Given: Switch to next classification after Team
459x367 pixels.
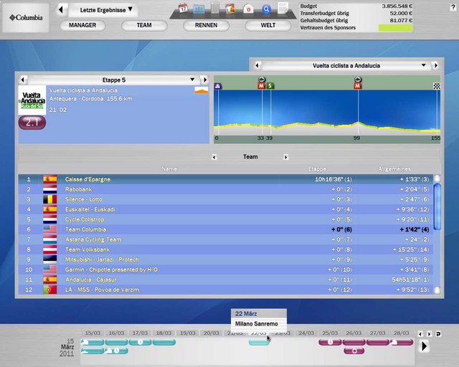Looking at the screenshot, I should [x=285, y=157].
